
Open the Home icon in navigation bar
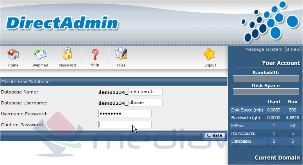[13, 54]
